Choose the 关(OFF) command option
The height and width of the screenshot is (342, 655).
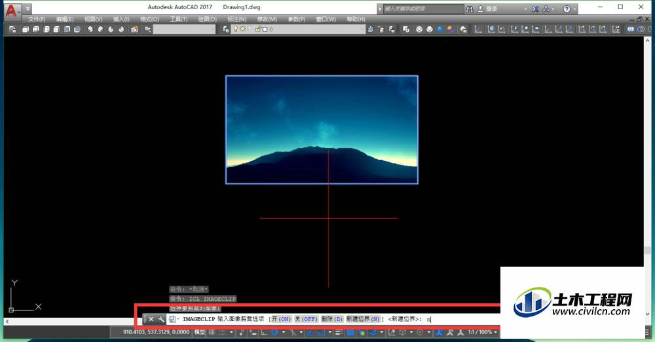pos(306,319)
